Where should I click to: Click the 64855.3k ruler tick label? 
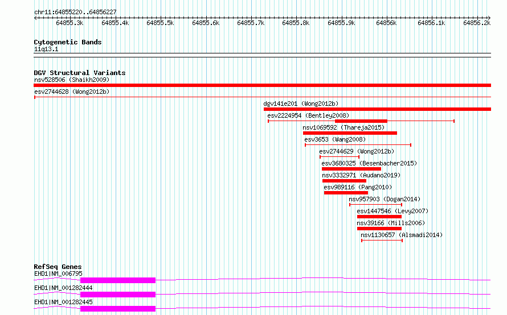(69, 23)
